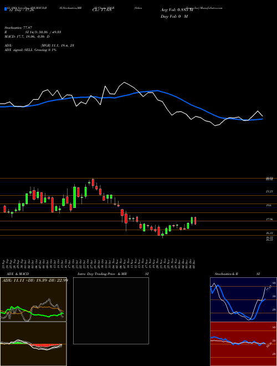The image size is (277, 366).
Task: Open the MACD histogram chart below ADX
Action: point(33,344)
